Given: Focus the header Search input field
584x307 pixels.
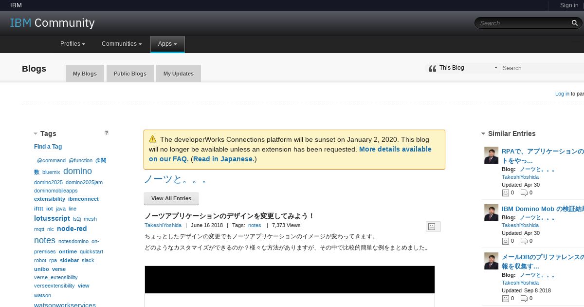Looking at the screenshot, I should [523, 23].
